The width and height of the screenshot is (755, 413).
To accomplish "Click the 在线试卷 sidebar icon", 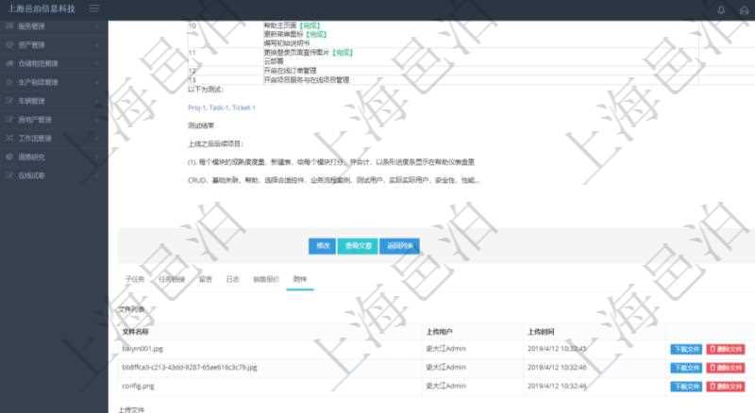I will point(9,175).
